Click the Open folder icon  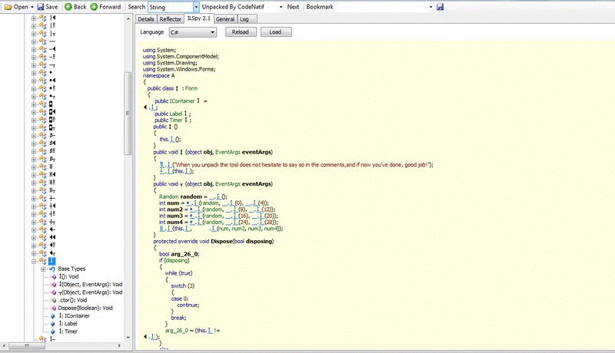pyautogui.click(x=8, y=7)
